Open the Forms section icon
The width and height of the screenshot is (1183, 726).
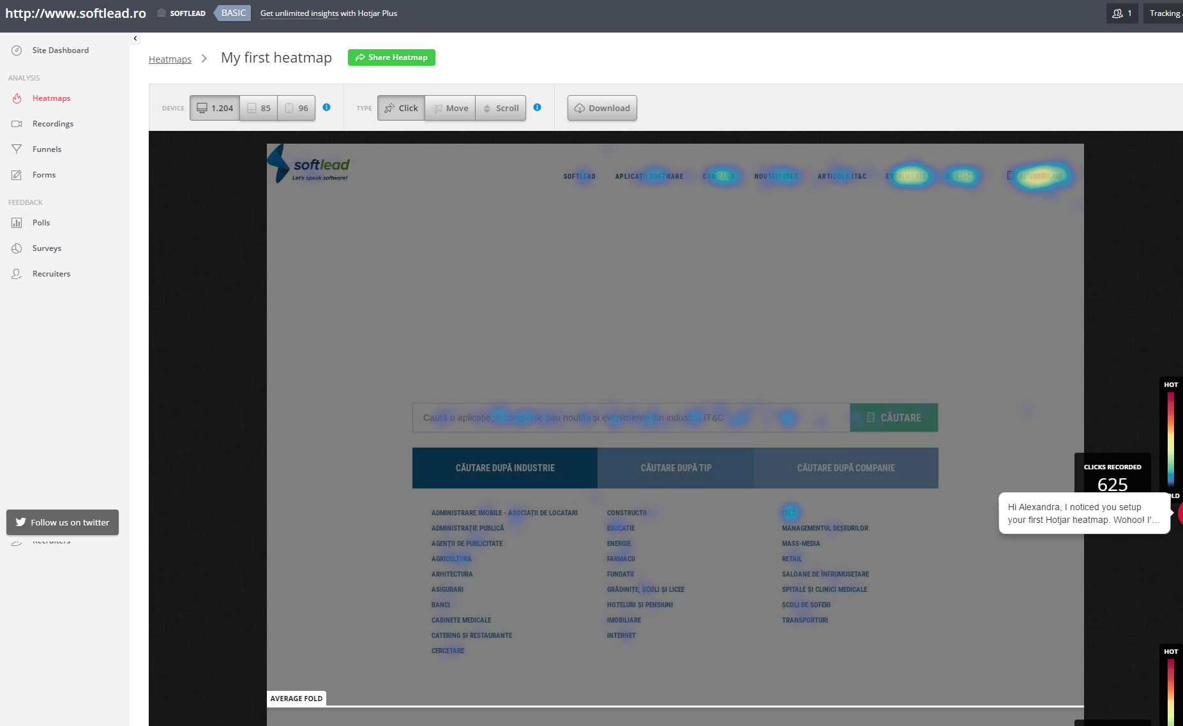coord(17,175)
